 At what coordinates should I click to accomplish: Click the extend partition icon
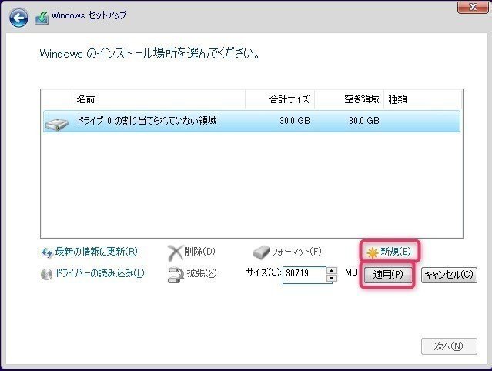pos(176,275)
